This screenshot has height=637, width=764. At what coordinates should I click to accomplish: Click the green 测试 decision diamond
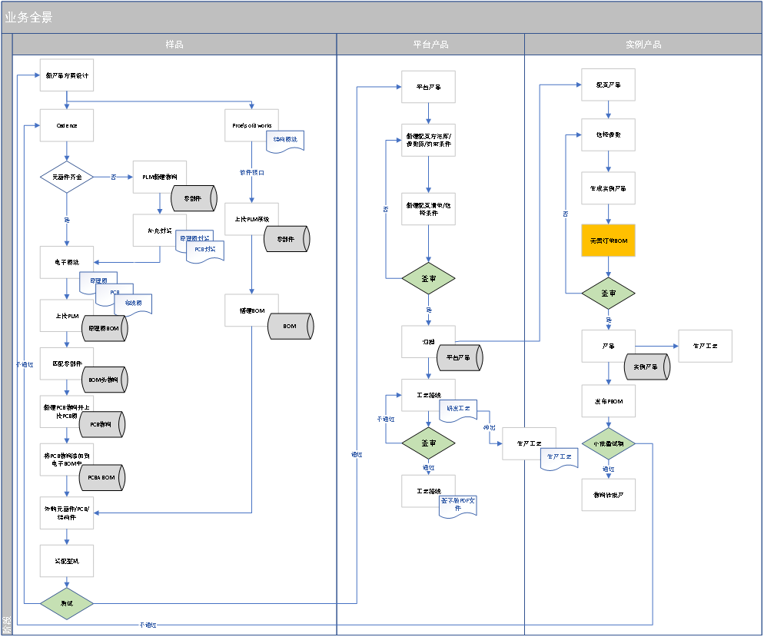(67, 603)
